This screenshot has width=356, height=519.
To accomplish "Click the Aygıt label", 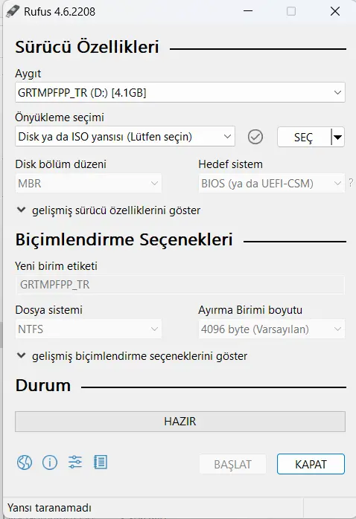I will click(x=28, y=74).
